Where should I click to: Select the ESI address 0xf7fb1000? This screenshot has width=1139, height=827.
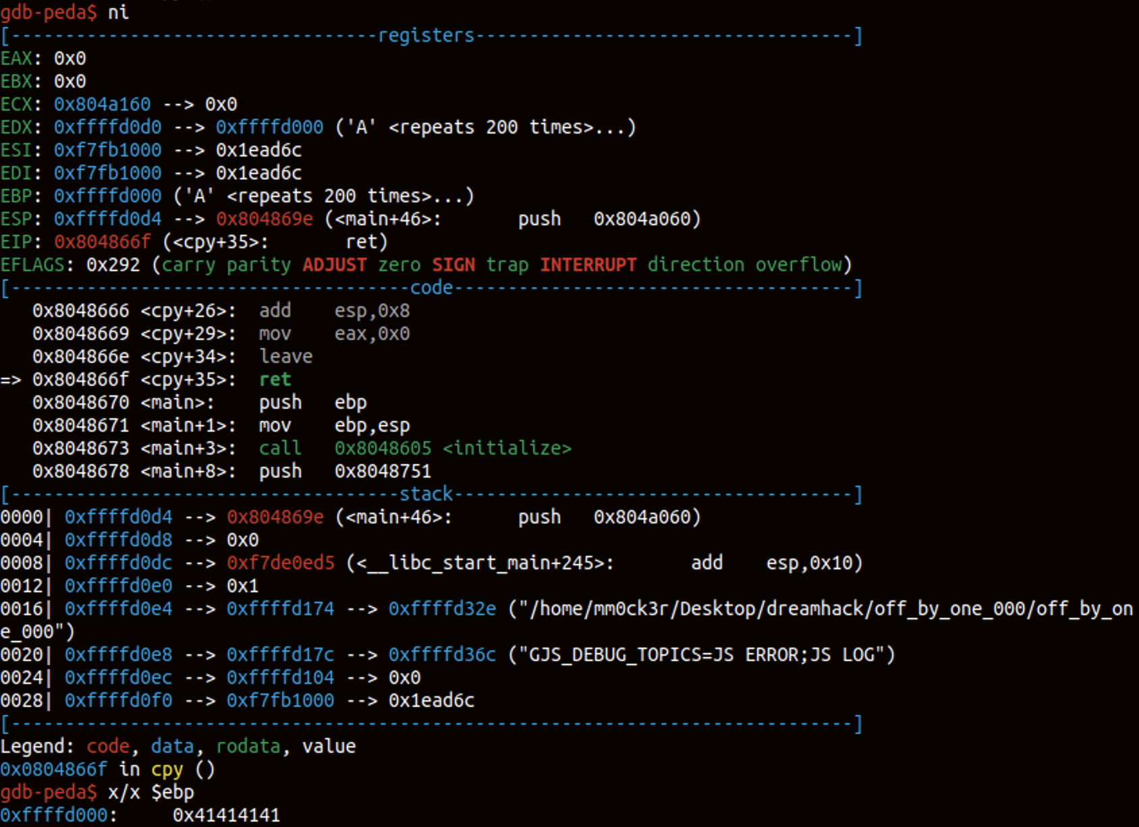[108, 150]
